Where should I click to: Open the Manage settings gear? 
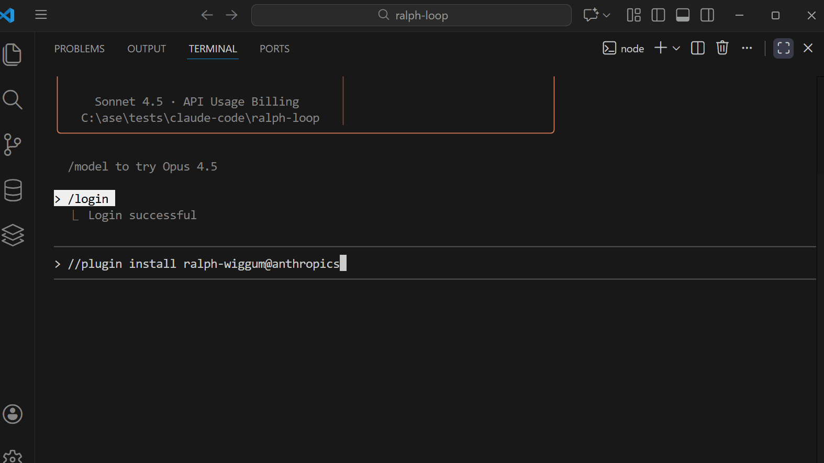tap(13, 456)
